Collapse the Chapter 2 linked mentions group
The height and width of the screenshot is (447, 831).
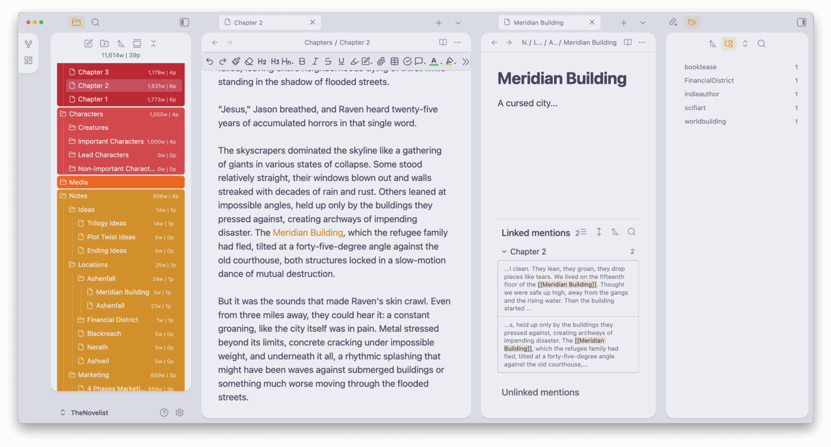504,251
